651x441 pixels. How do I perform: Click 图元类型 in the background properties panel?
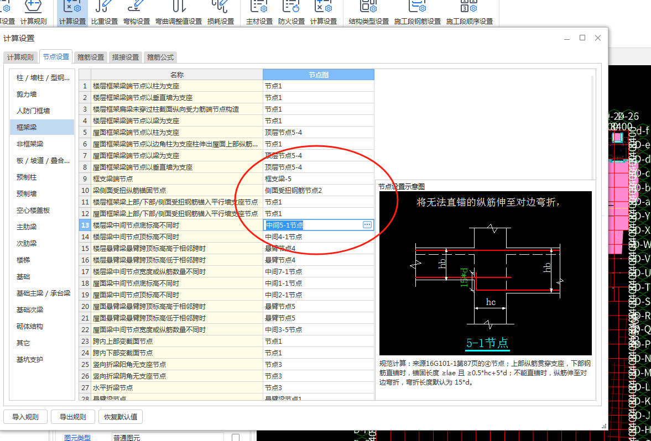click(x=77, y=437)
